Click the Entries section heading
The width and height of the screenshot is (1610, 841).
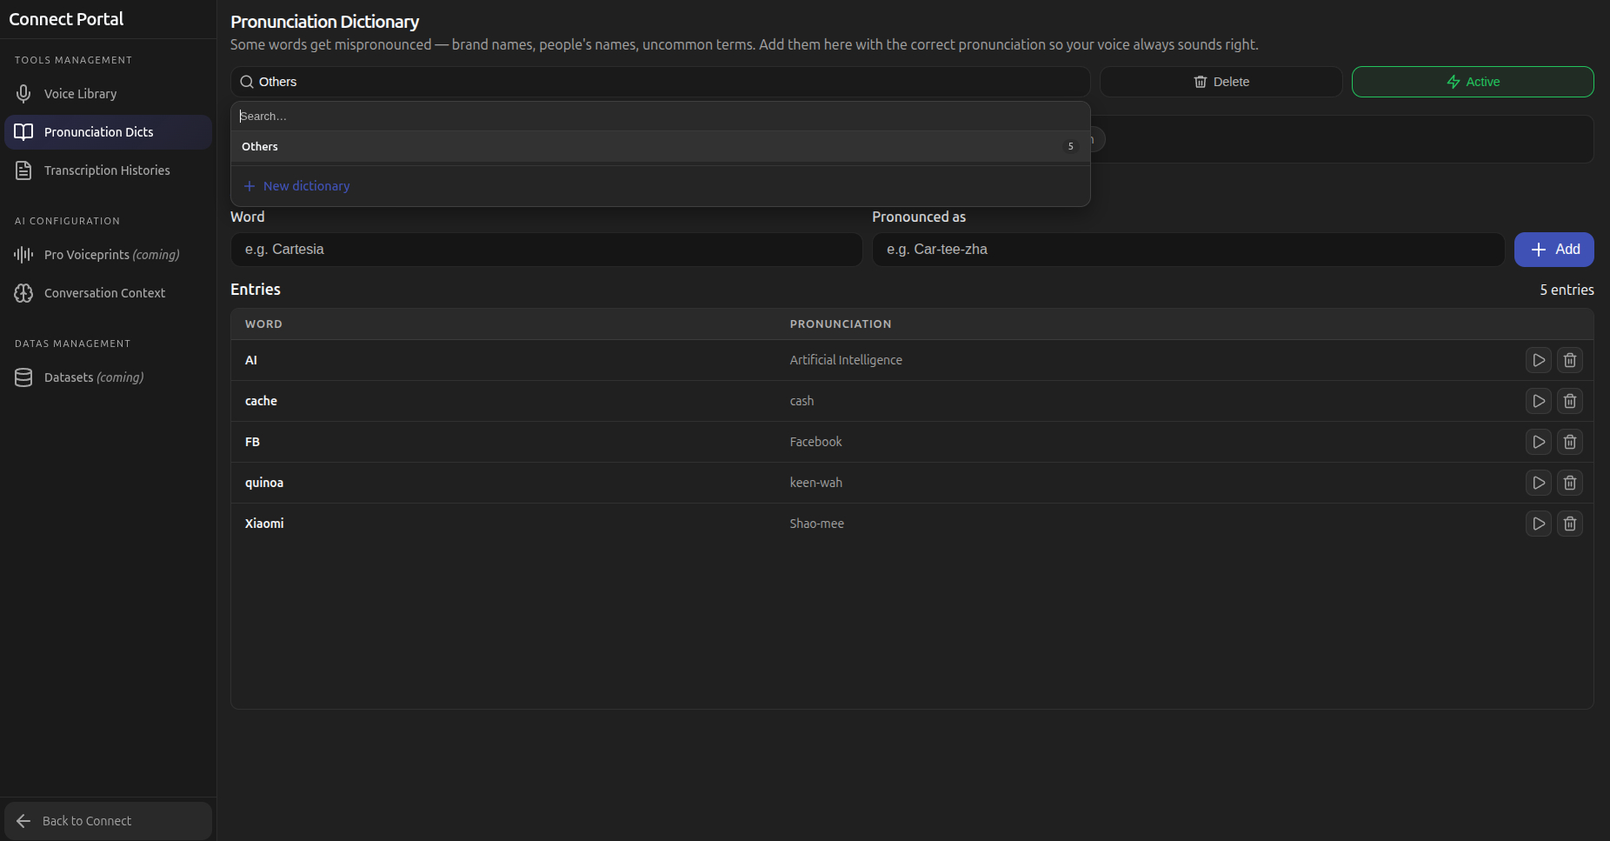[x=256, y=290]
